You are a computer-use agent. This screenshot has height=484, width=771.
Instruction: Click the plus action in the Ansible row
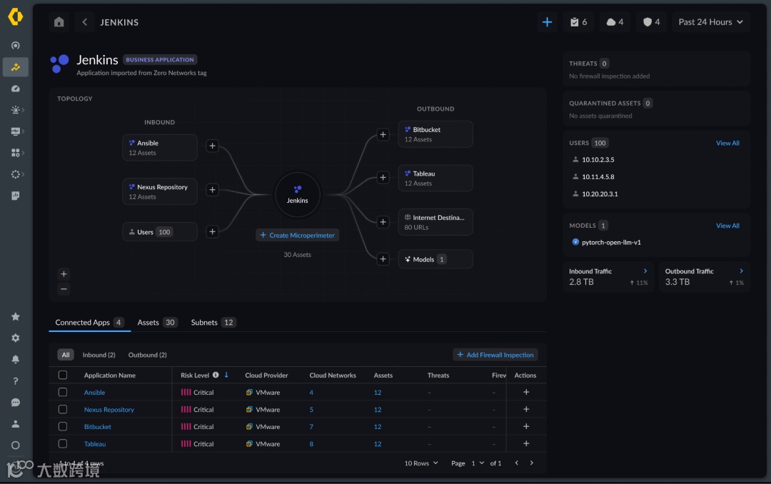pyautogui.click(x=526, y=392)
